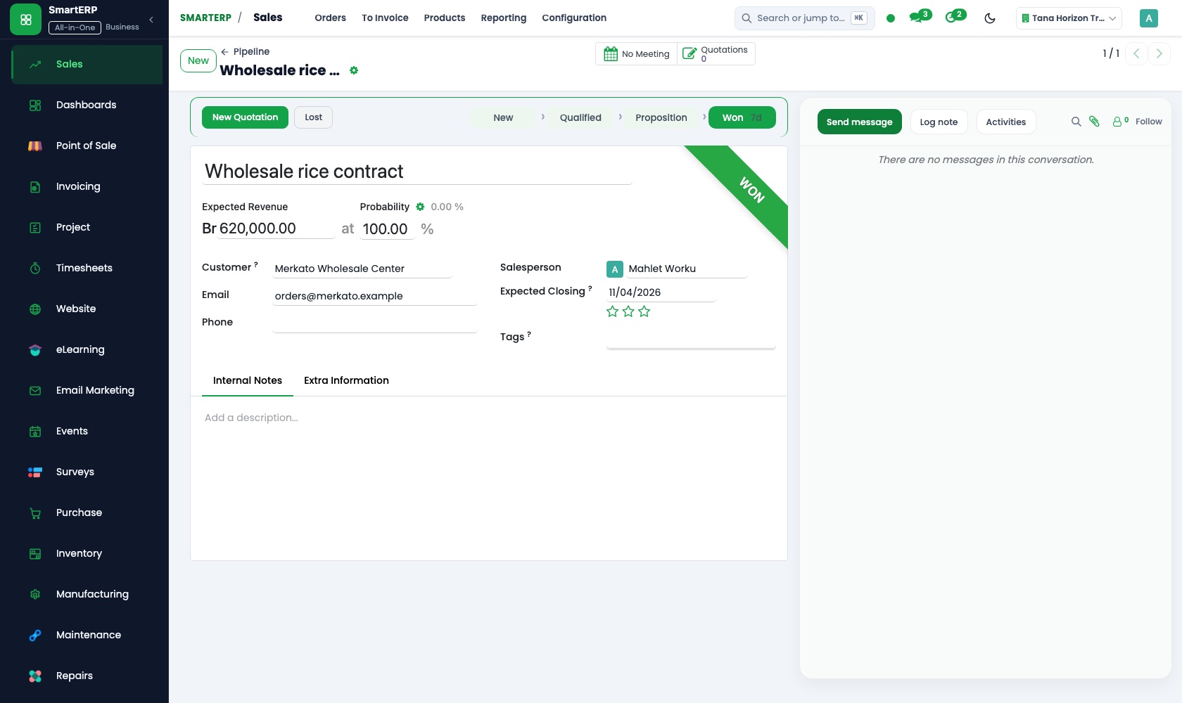Open Dashboards in sidebar
The image size is (1182, 703).
(87, 105)
